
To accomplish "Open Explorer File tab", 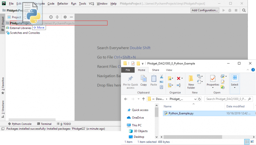I will 128,70.
